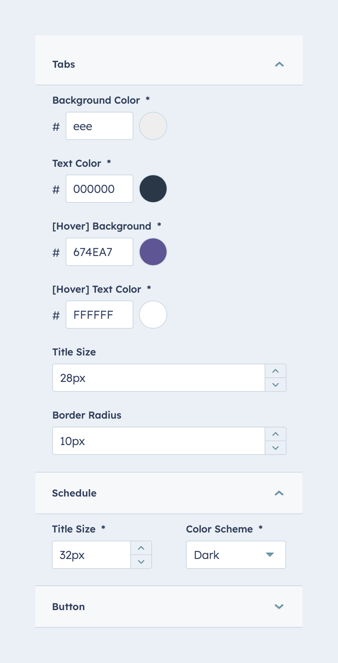Edit the Background Color hex field
Viewport: 338px width, 663px height.
99,126
